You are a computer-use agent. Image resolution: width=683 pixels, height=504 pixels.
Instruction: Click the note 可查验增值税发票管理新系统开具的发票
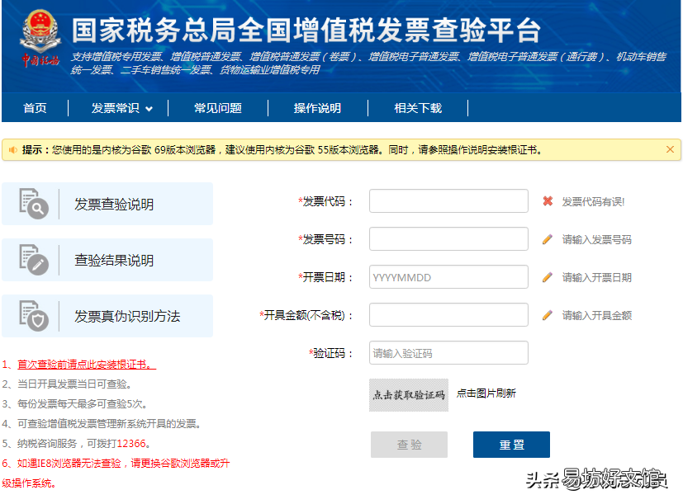[102, 423]
